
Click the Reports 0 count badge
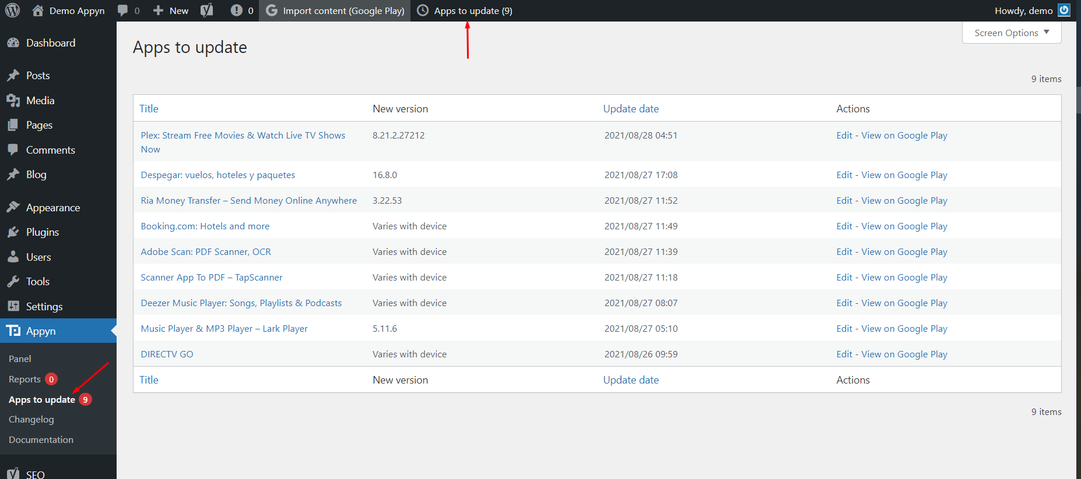(51, 379)
